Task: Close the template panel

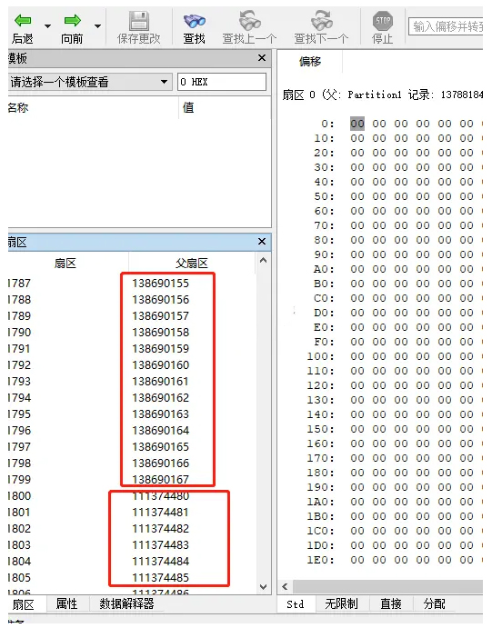Action: point(262,58)
